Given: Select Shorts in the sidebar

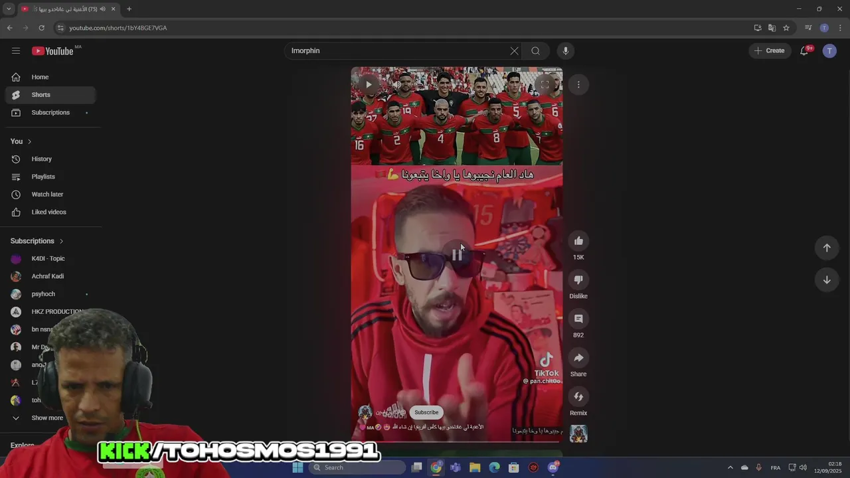Looking at the screenshot, I should (x=50, y=95).
